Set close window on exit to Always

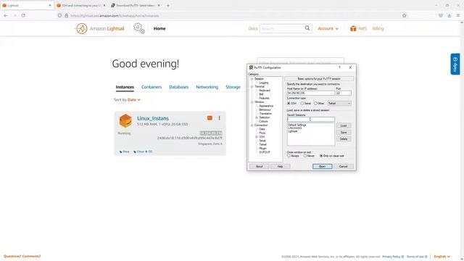[x=289, y=156]
